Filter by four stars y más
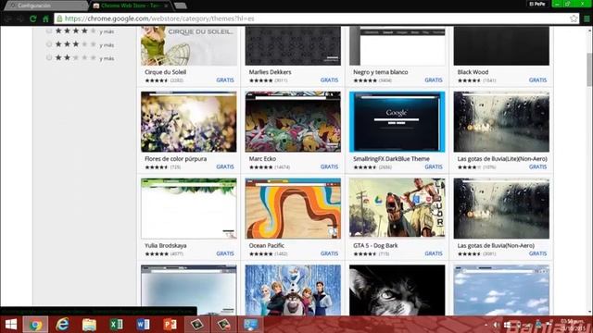Image resolution: width=593 pixels, height=333 pixels. (x=80, y=31)
